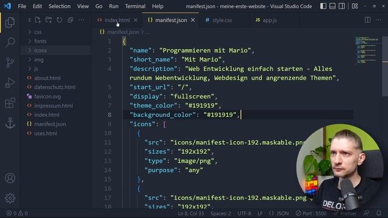Open editor more actions ellipsis
This screenshot has height=218, width=388.
click(378, 20)
